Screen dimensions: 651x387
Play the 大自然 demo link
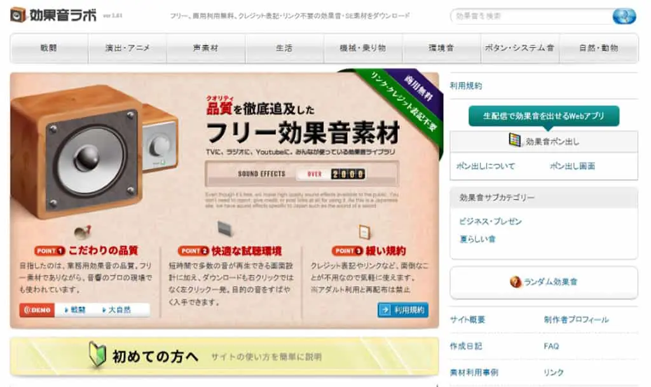[x=117, y=310]
